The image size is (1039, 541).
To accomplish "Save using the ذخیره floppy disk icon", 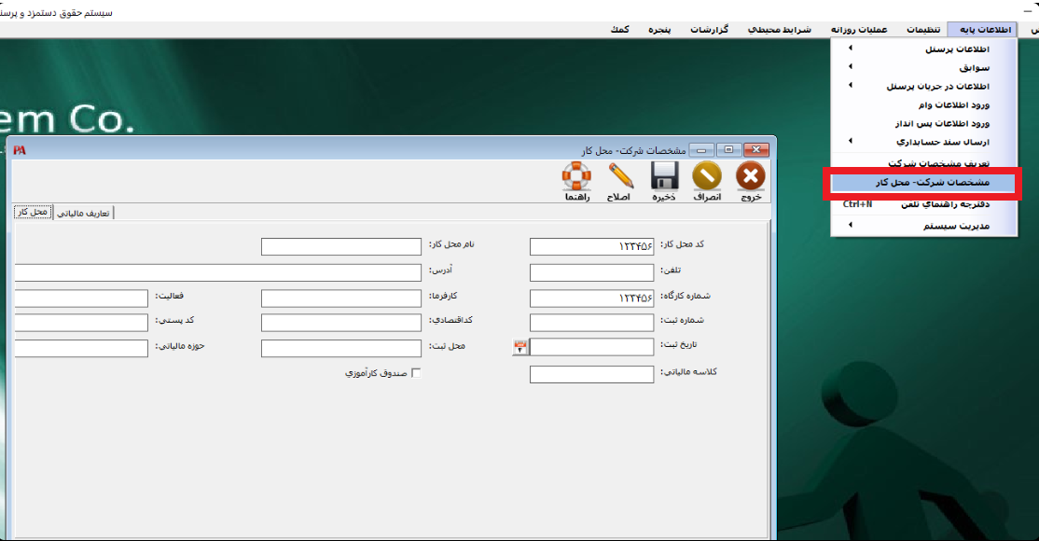I will click(x=663, y=177).
